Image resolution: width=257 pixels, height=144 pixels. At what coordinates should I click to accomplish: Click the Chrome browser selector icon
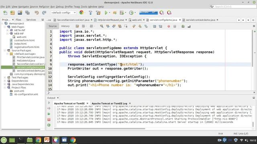[82, 12]
